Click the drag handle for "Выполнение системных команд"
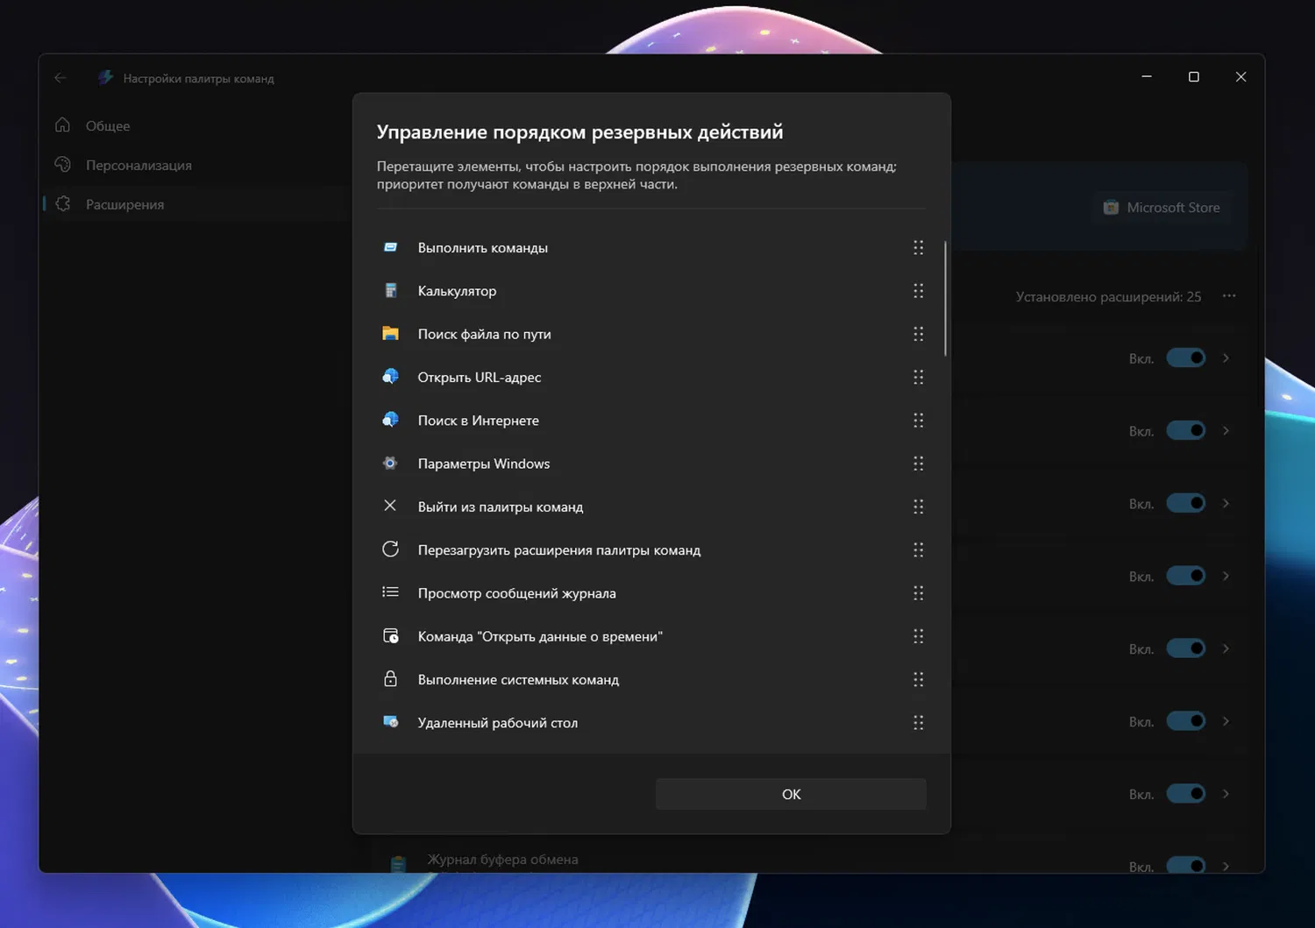This screenshot has width=1315, height=928. pyautogui.click(x=918, y=679)
